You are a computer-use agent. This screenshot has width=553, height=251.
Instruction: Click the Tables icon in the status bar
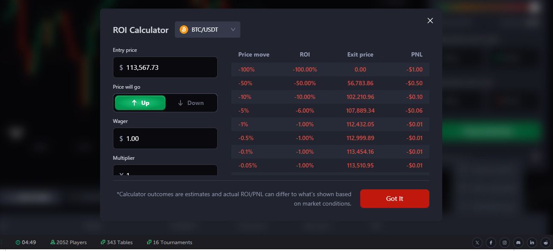(x=103, y=242)
